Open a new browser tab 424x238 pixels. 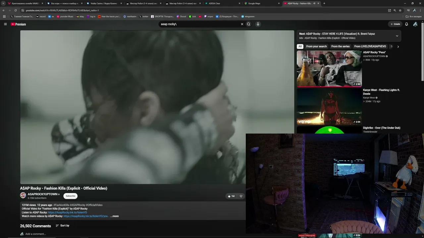(x=324, y=3)
